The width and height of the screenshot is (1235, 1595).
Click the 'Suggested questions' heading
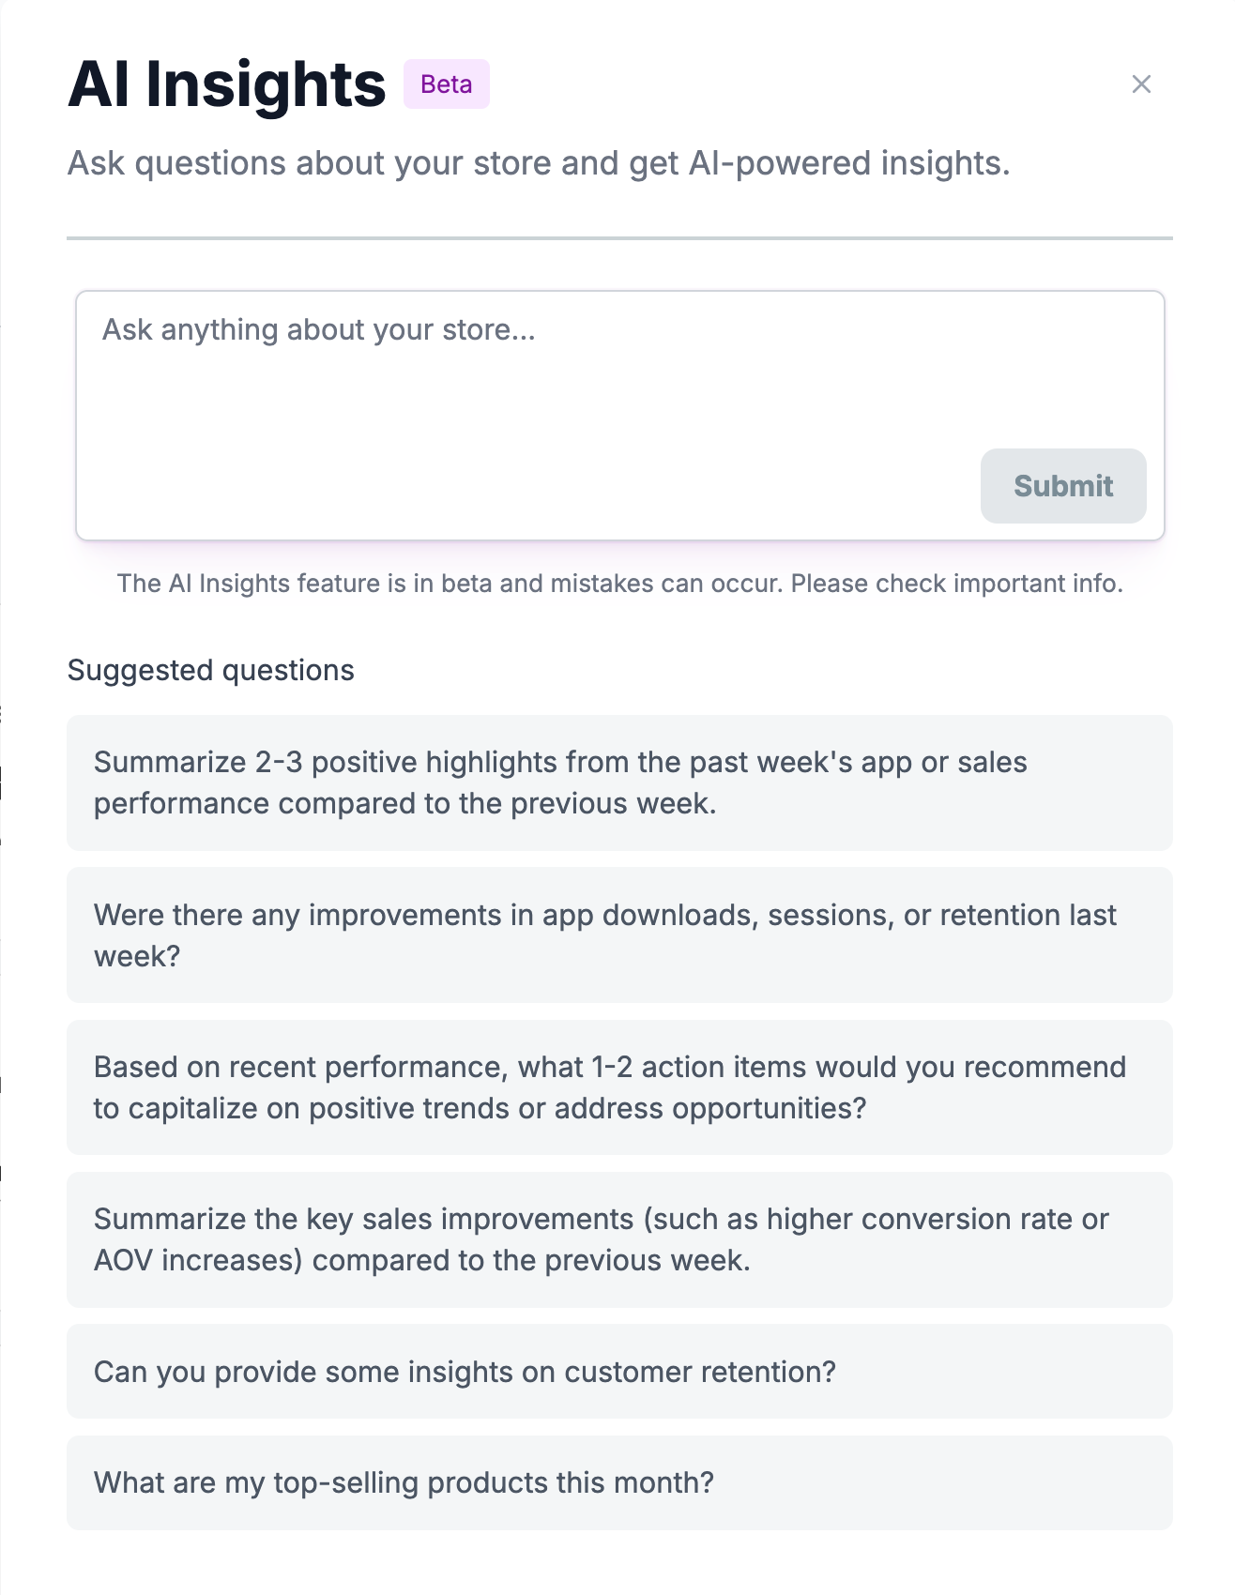[210, 670]
